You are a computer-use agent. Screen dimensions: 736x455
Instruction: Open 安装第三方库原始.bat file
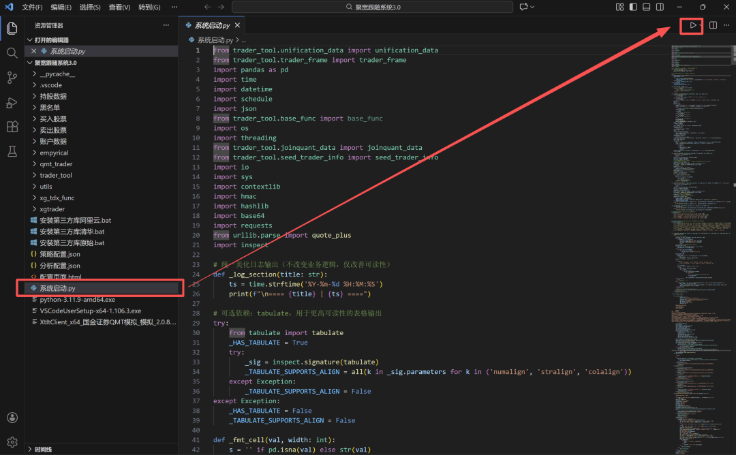pos(72,243)
